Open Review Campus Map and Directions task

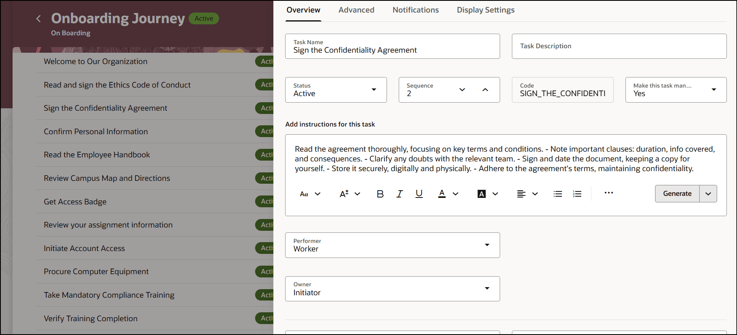pos(107,178)
